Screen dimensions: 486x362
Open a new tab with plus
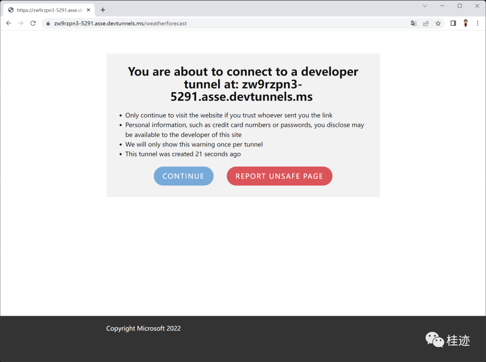tap(103, 10)
